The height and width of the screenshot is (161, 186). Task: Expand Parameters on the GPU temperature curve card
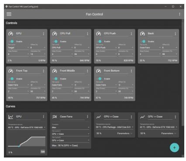[169, 133]
